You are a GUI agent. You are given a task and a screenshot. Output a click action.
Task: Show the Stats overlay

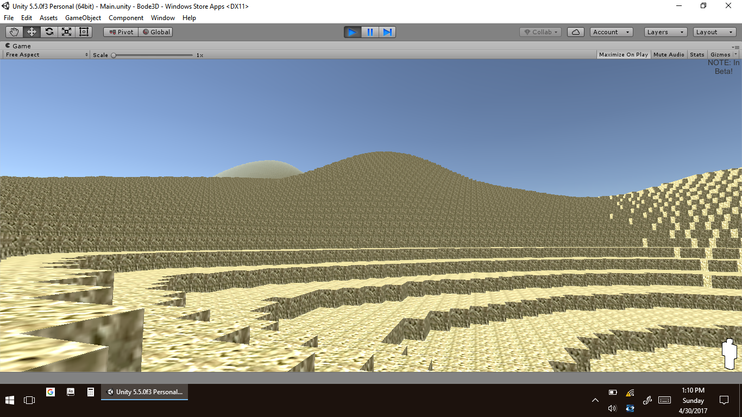(x=697, y=55)
